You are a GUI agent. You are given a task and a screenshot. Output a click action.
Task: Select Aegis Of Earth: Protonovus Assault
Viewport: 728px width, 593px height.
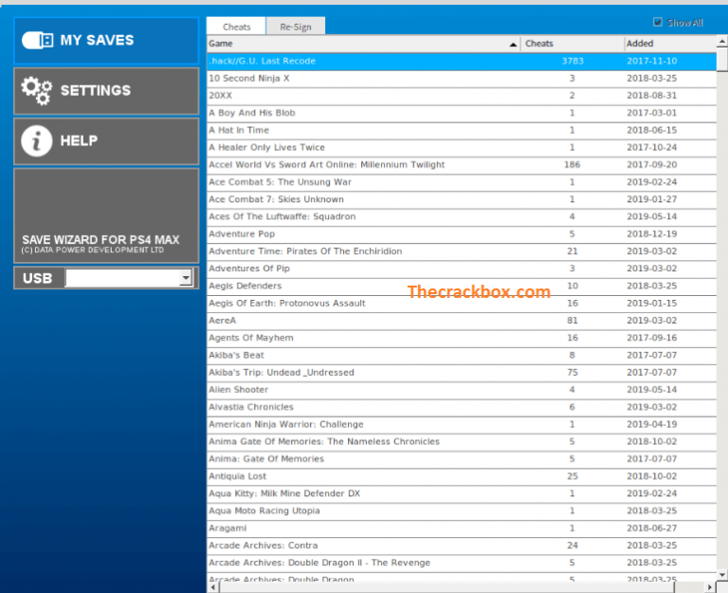click(x=462, y=303)
